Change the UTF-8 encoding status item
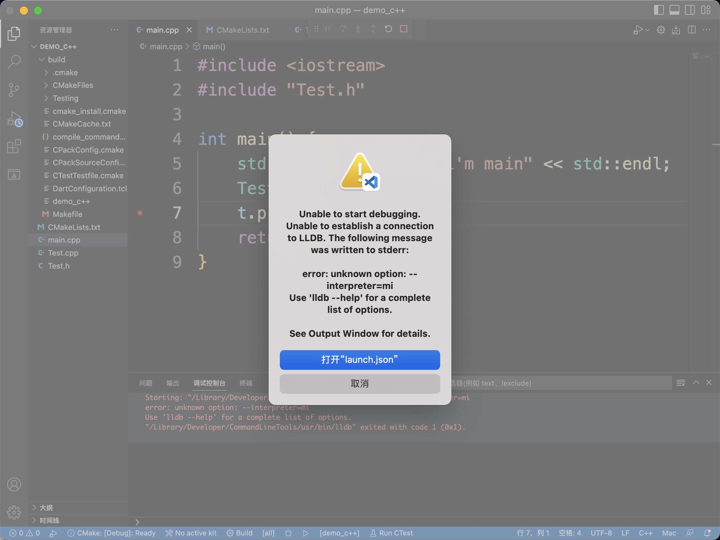720x540 pixels. point(601,533)
